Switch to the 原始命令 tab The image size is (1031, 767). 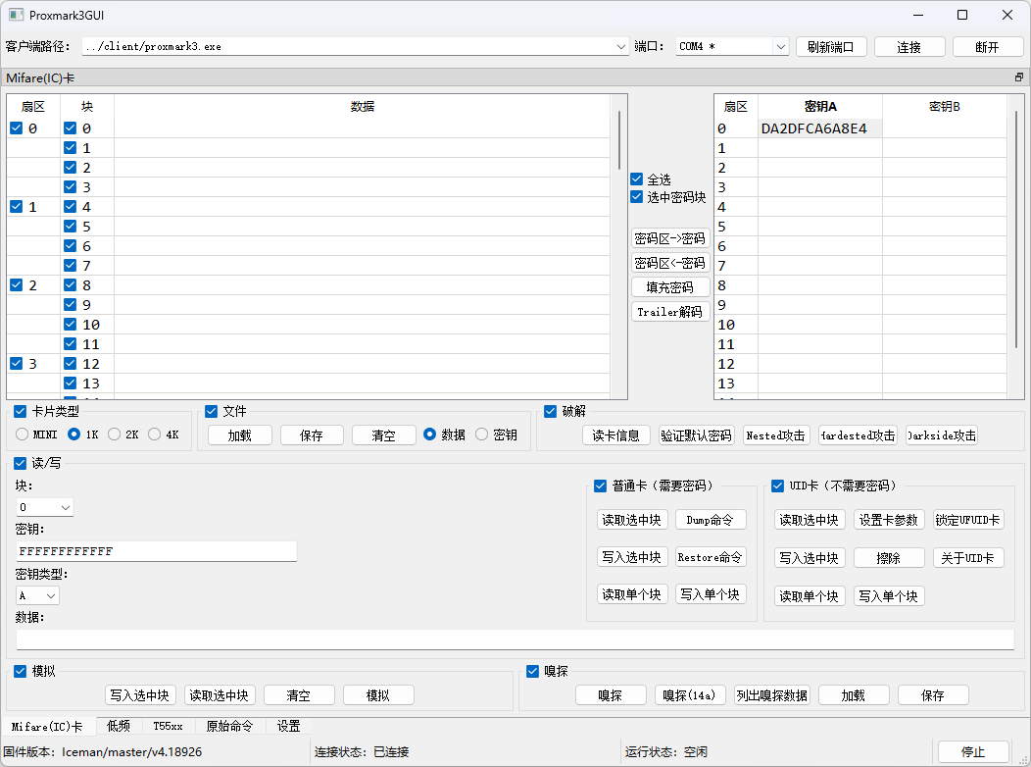click(229, 726)
